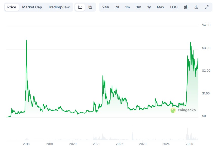The height and width of the screenshot is (148, 214).
Task: Click the download chart data icon
Action: (x=196, y=7)
